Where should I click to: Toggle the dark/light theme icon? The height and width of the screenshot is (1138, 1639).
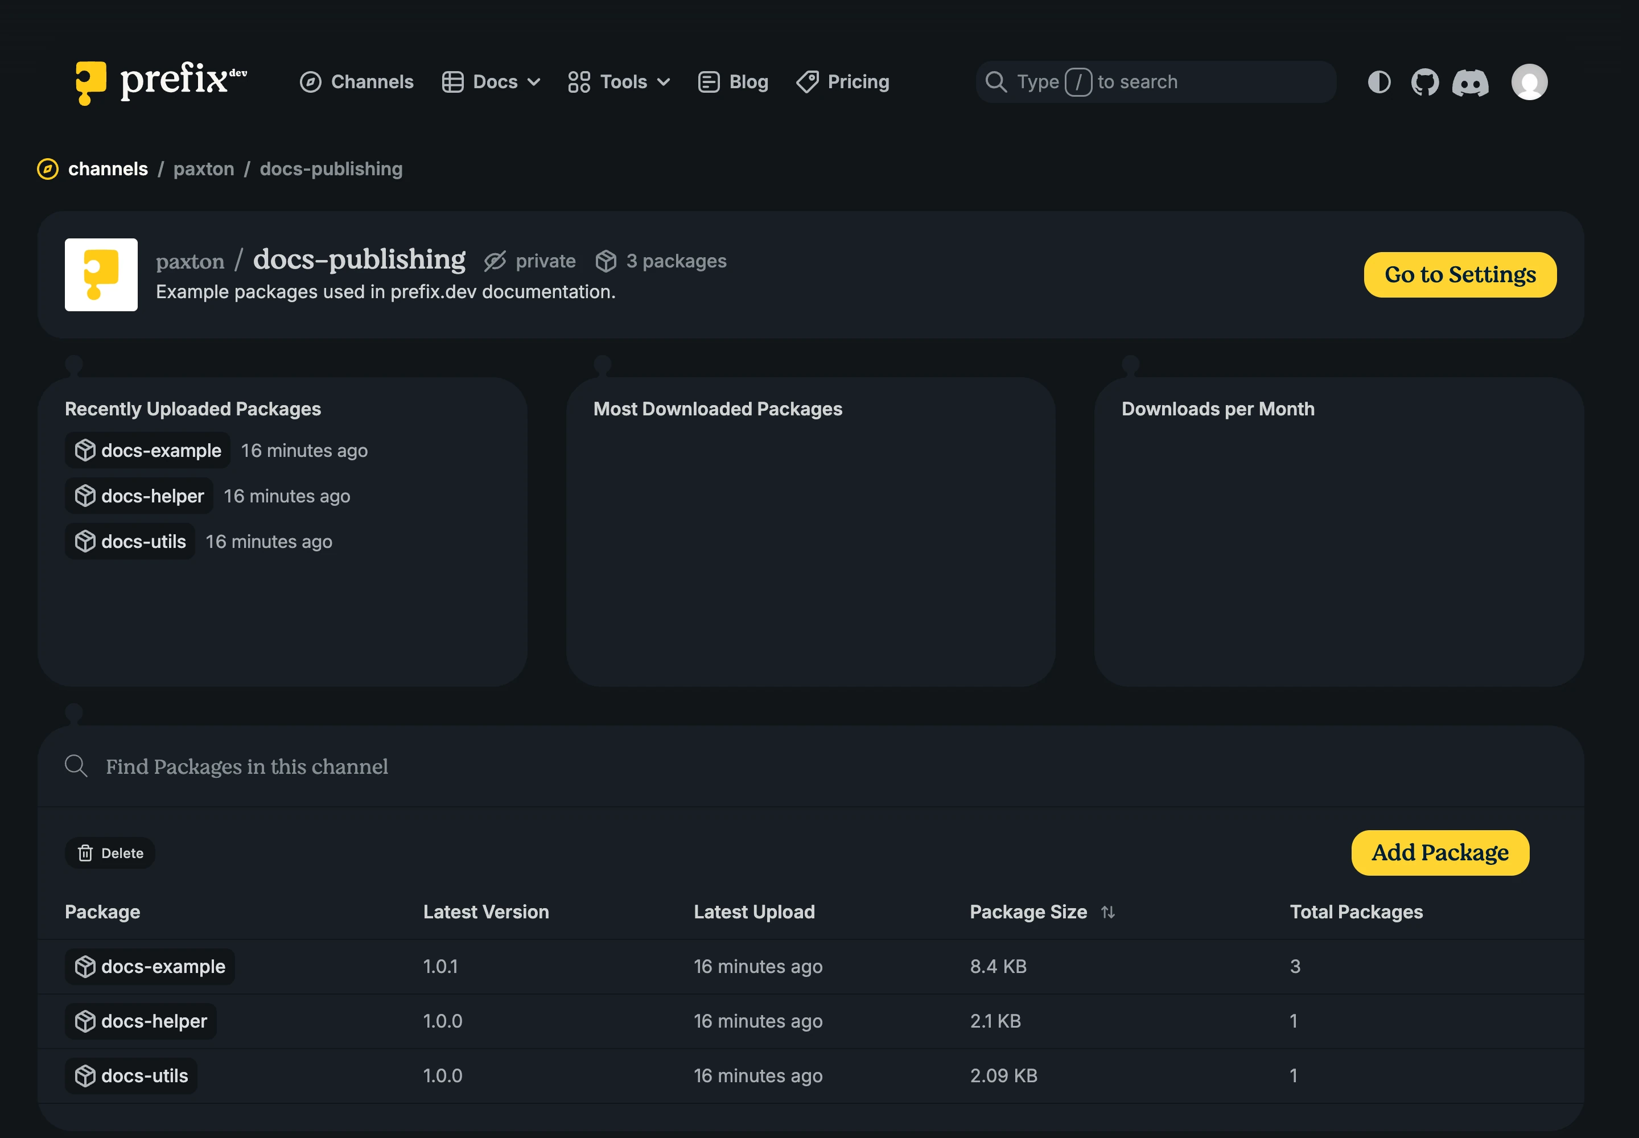[1379, 82]
